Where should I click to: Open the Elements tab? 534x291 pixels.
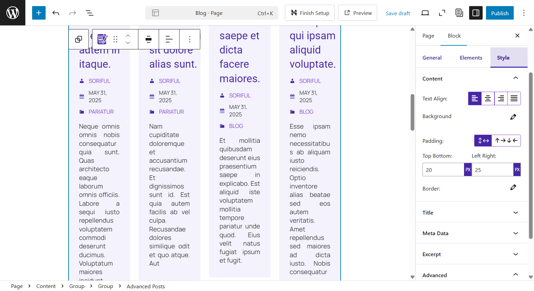click(471, 58)
